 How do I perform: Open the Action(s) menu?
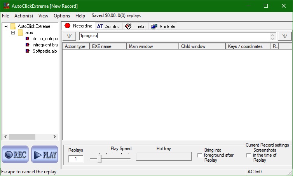click(24, 16)
